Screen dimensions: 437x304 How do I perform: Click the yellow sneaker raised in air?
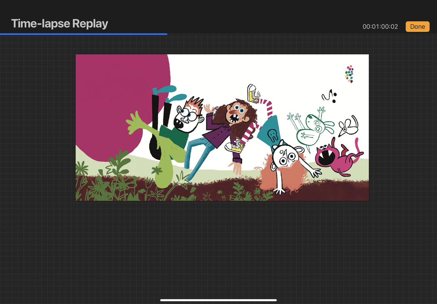(x=253, y=93)
